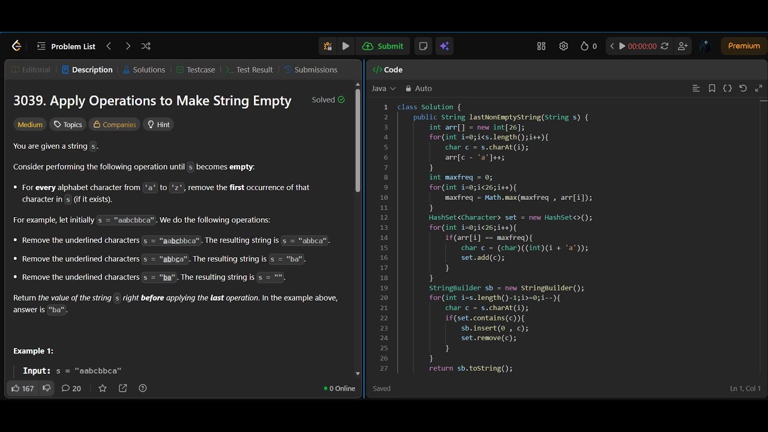
Task: Click the Code panel header
Action: tap(388, 70)
